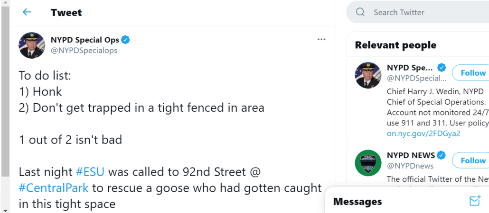This screenshot has width=489, height=213.
Task: Click the NYPD NEWS verified badge
Action: pyautogui.click(x=442, y=155)
